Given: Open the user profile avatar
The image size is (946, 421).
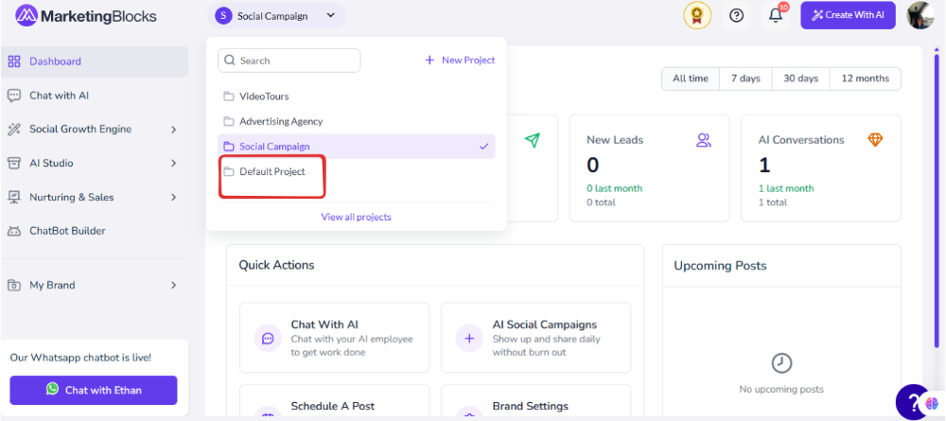Looking at the screenshot, I should (920, 16).
